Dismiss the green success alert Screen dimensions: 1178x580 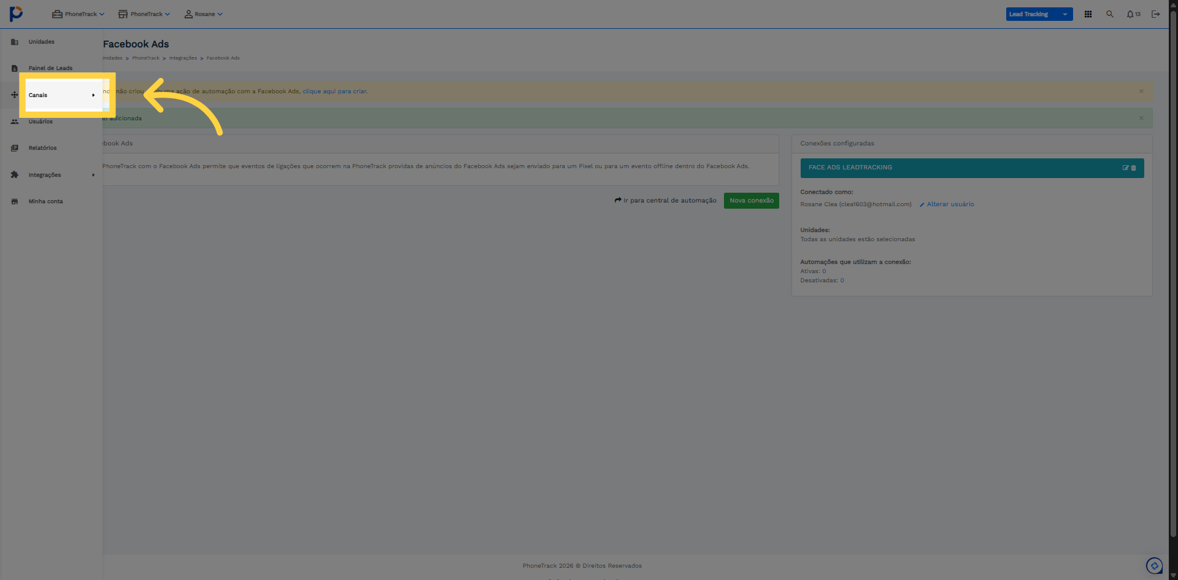[x=1141, y=118]
